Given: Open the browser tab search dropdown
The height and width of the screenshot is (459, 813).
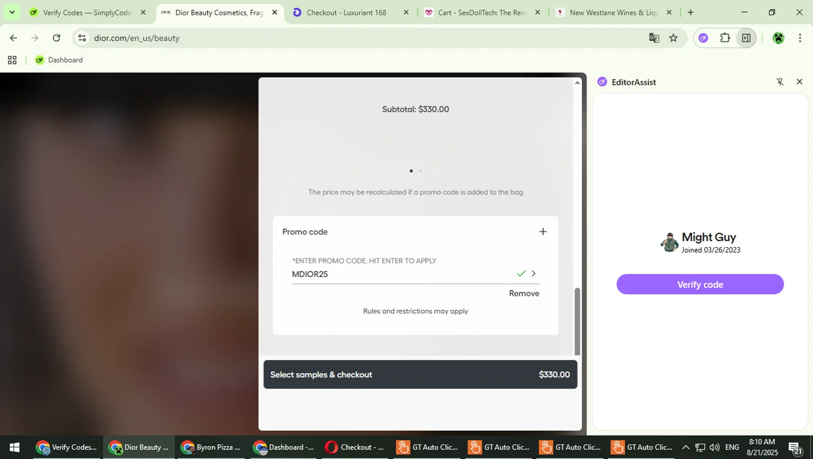Looking at the screenshot, I should [12, 12].
